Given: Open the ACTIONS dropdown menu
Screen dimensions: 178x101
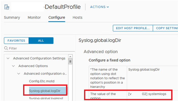Looking at the screenshot, I should point(100,7).
